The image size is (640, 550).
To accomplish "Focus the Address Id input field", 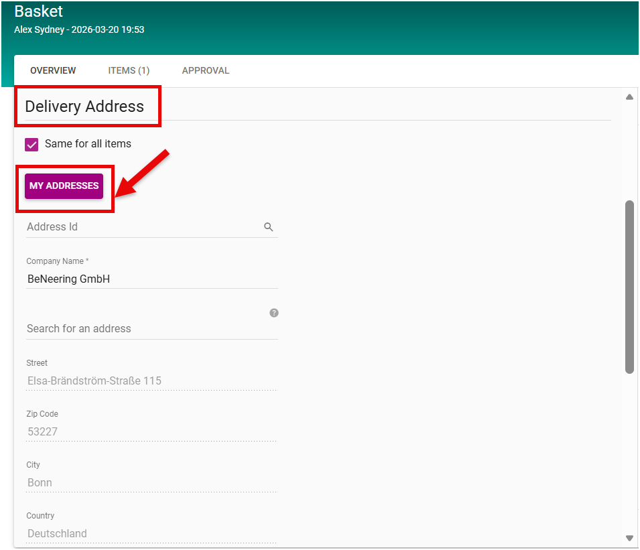I will click(141, 227).
